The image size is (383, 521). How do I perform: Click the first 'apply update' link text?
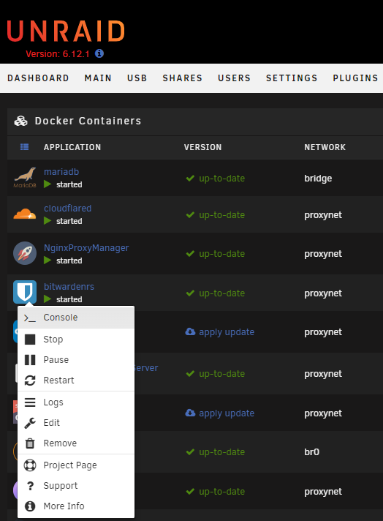tap(227, 332)
